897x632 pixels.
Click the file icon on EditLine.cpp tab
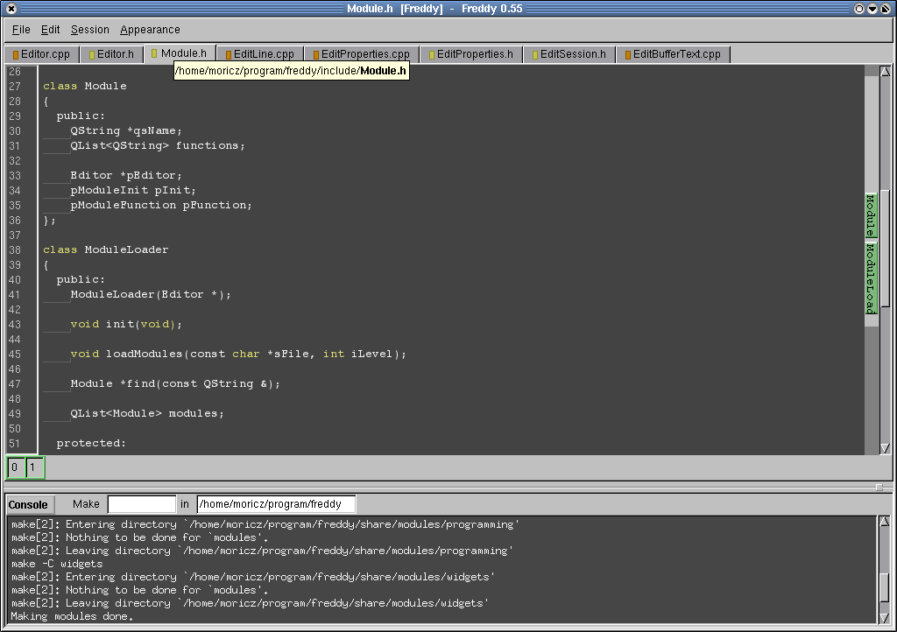point(228,54)
